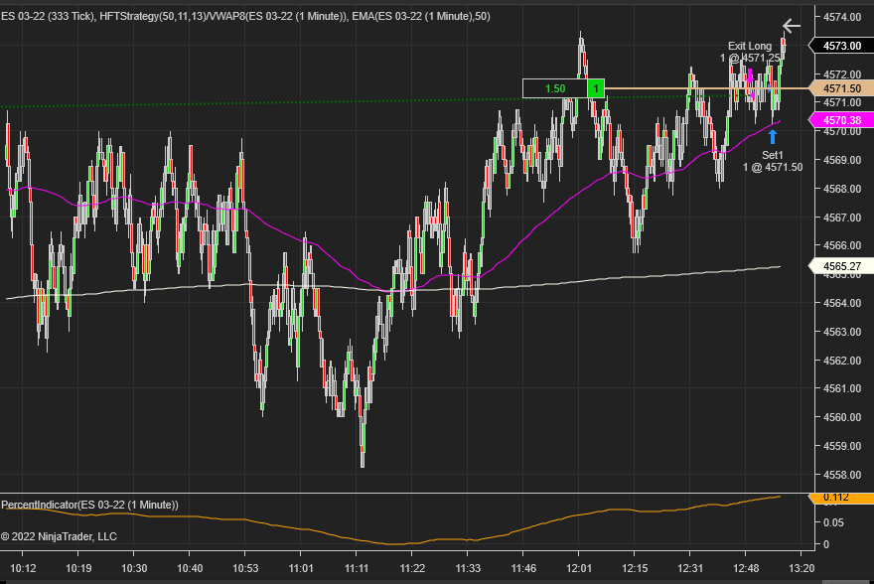Select the magenta 4570.38 EMA price marker
Viewport: 874px width, 584px height.
point(841,120)
